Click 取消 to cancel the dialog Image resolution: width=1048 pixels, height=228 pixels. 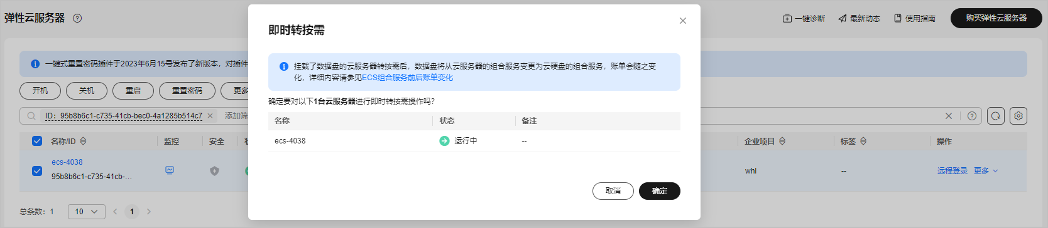(x=613, y=191)
